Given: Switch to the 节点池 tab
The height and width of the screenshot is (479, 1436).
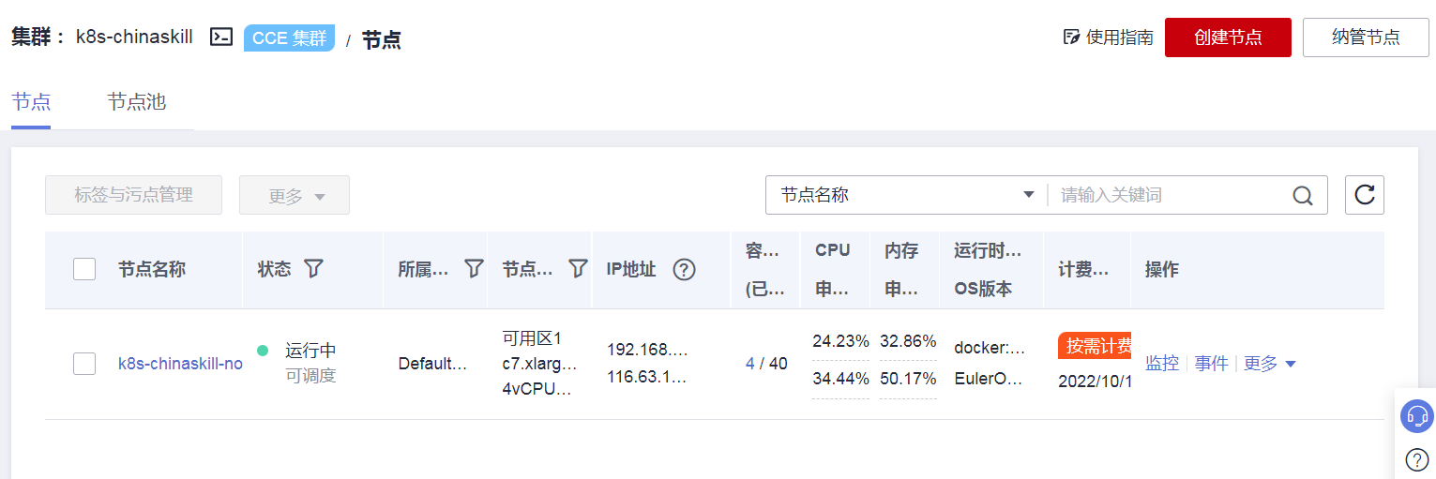Looking at the screenshot, I should [x=136, y=102].
